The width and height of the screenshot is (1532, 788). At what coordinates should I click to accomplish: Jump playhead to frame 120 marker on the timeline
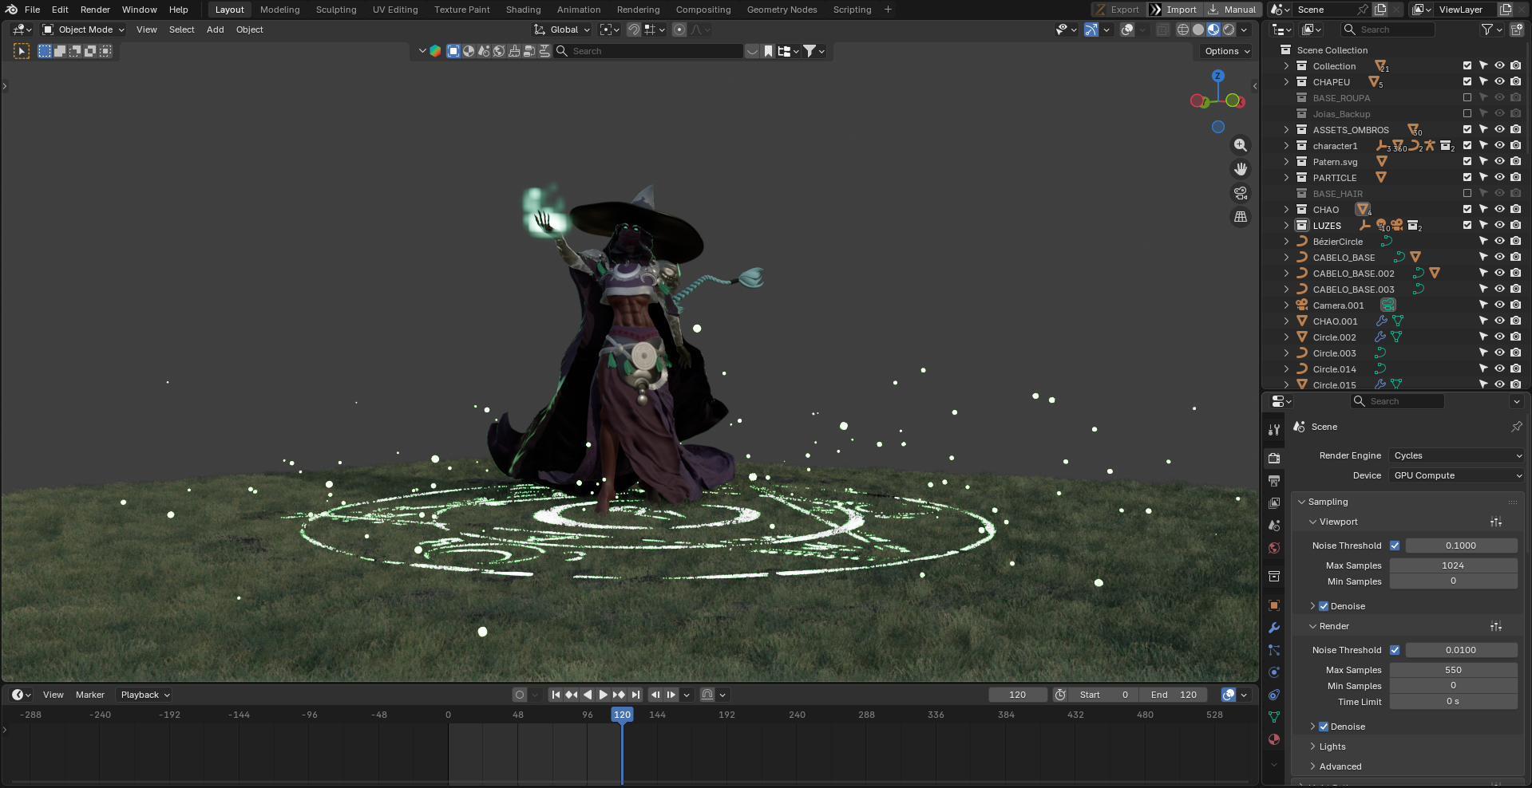coord(622,715)
